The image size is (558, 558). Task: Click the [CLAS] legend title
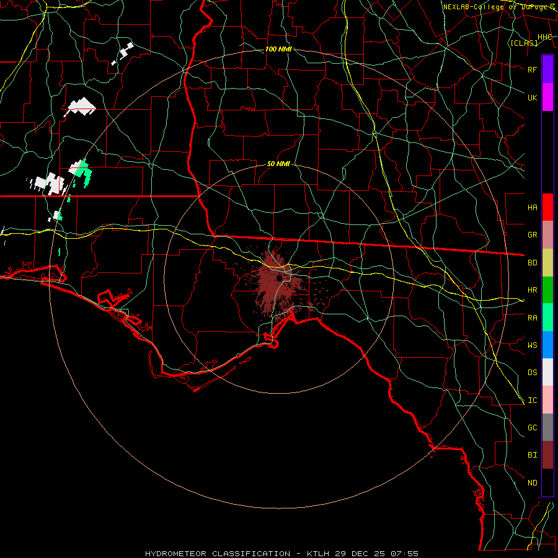tap(524, 43)
